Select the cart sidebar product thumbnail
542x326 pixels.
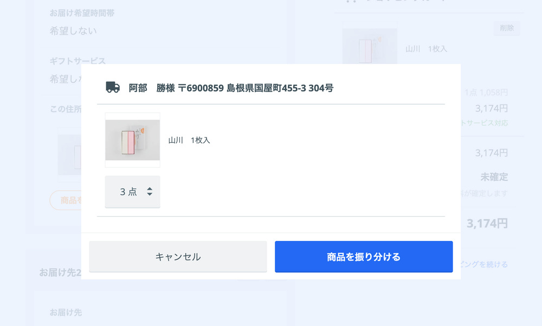pos(370,42)
